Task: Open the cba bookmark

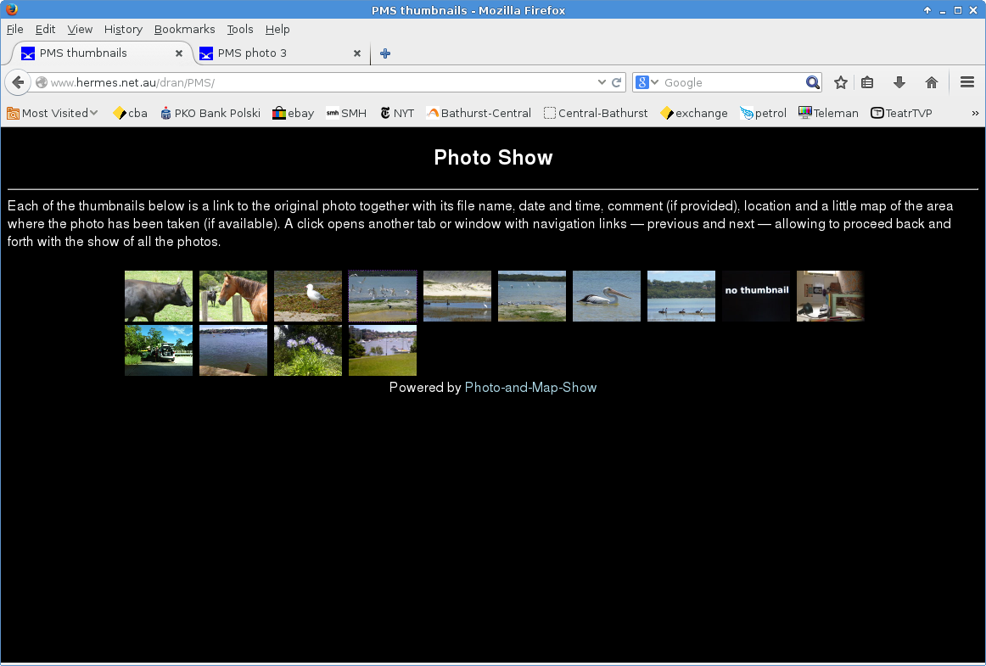Action: pos(130,113)
